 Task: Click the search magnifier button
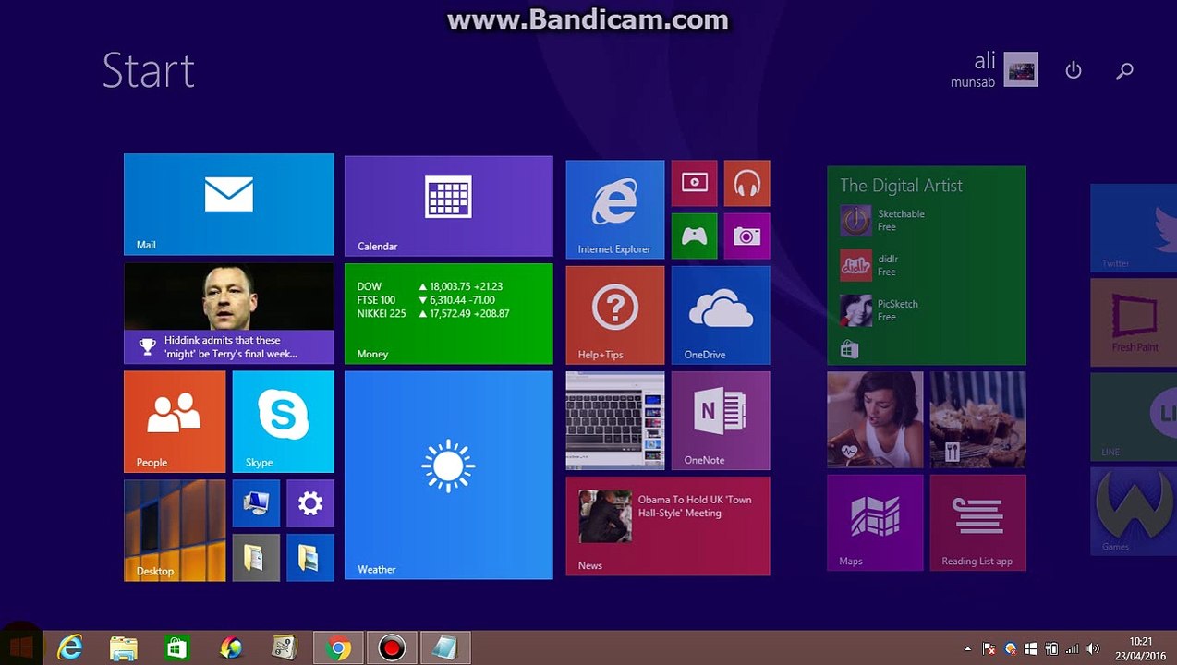[1124, 70]
